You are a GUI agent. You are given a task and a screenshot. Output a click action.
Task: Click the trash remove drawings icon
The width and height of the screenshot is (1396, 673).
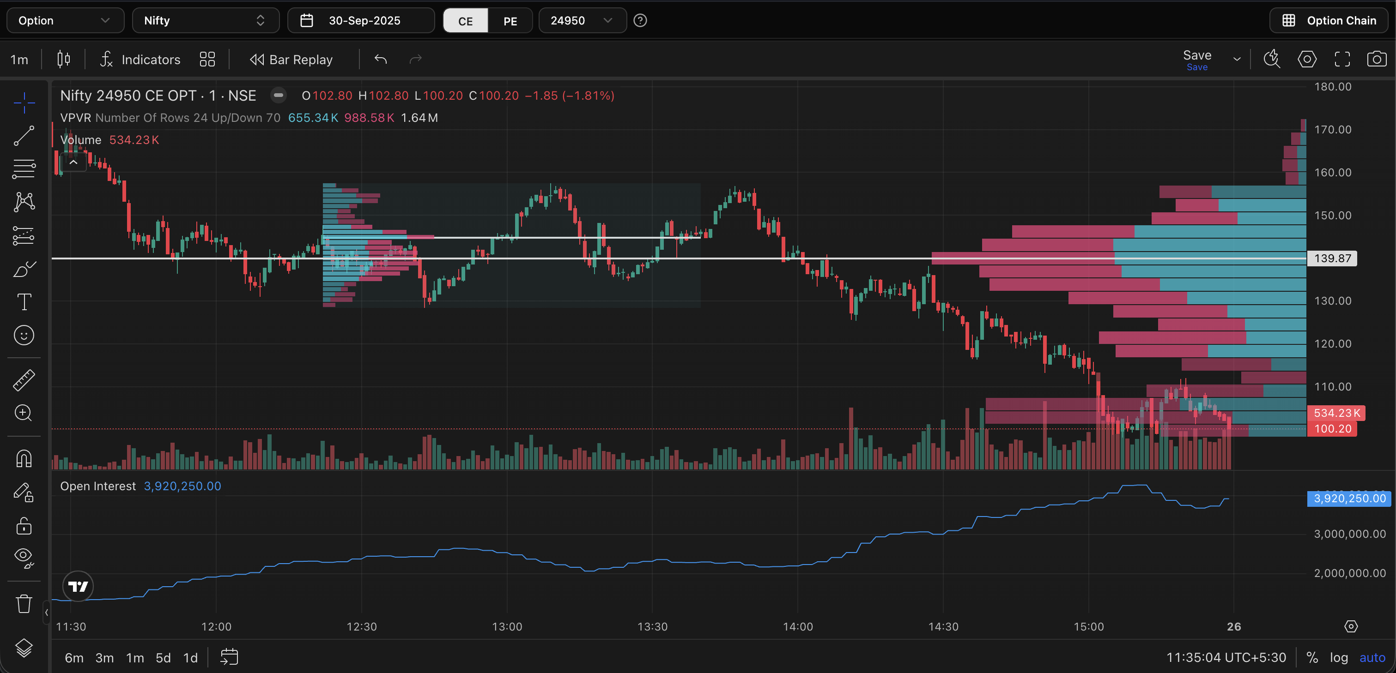point(24,603)
